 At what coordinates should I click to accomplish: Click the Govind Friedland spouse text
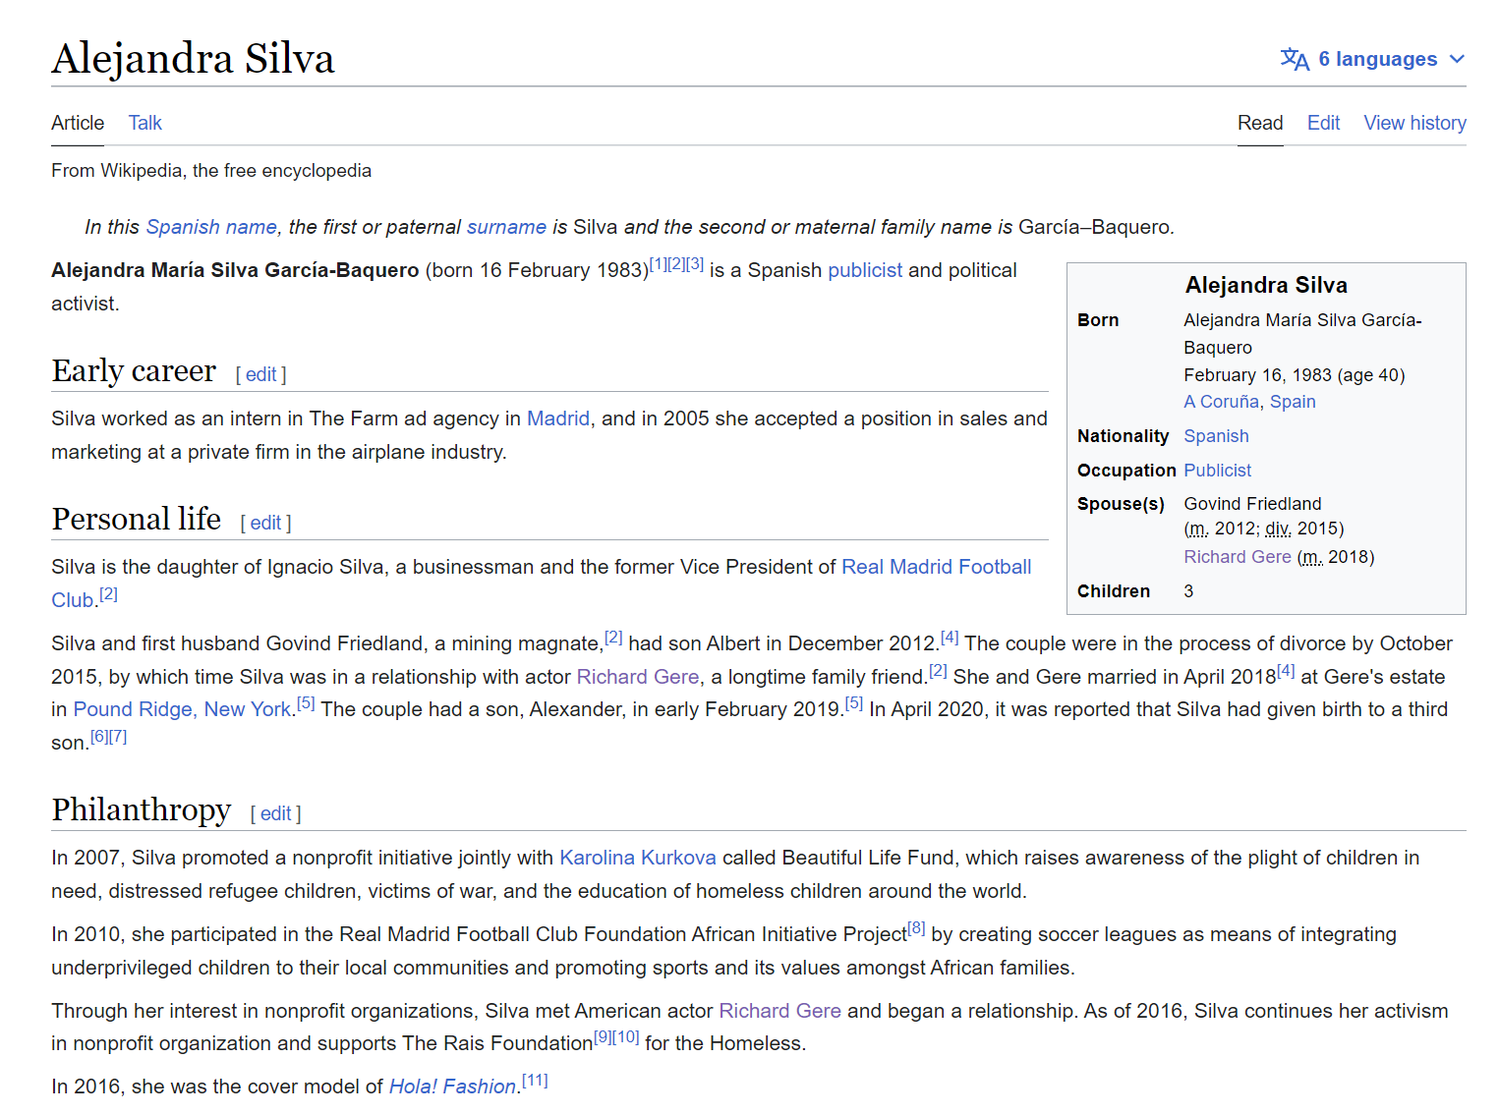[x=1252, y=504]
